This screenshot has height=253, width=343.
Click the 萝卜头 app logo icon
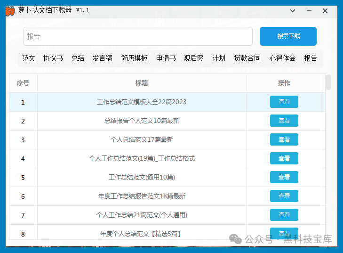(10, 10)
